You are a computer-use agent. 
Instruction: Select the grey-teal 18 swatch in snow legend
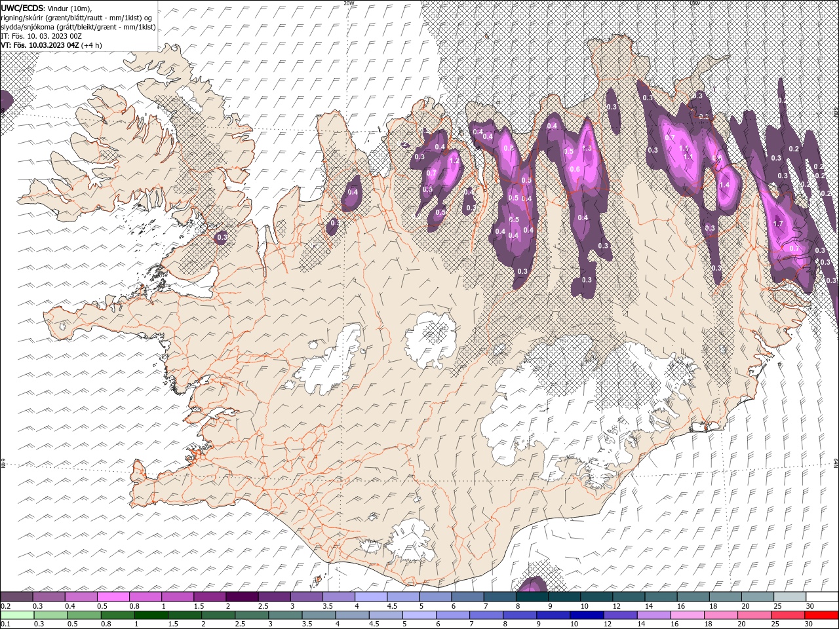coord(724,597)
